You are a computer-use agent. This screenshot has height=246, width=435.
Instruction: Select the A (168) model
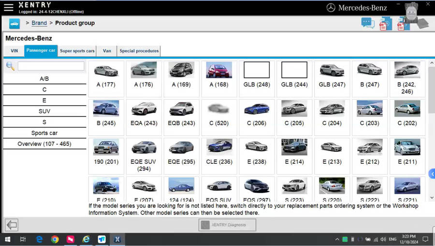(x=219, y=79)
